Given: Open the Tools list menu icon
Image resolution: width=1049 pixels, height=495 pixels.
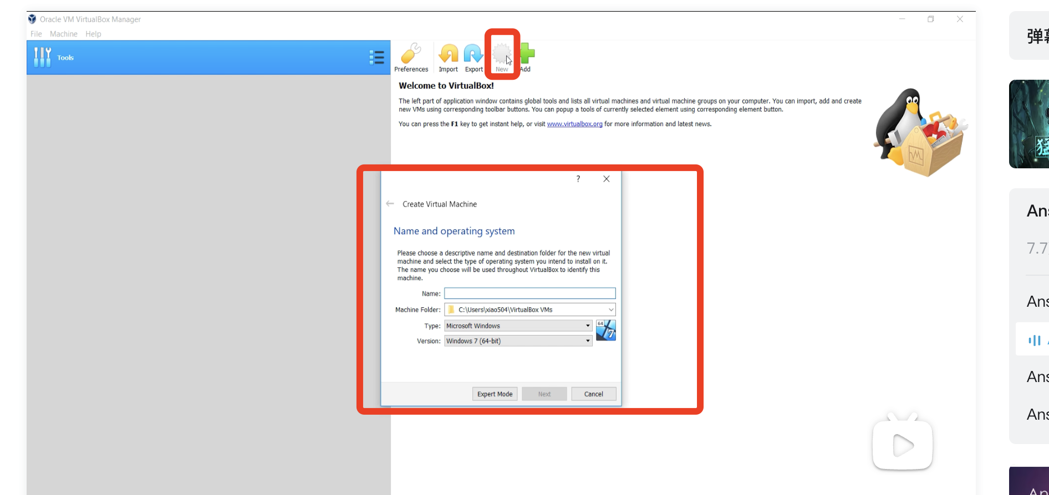Looking at the screenshot, I should (377, 57).
